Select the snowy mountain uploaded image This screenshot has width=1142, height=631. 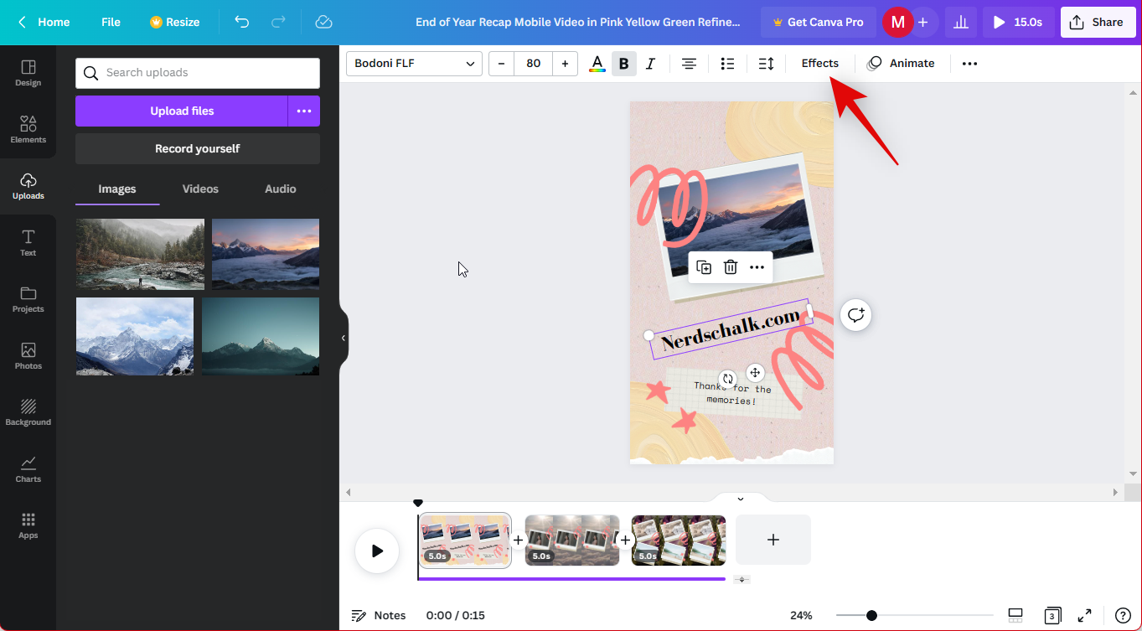135,336
